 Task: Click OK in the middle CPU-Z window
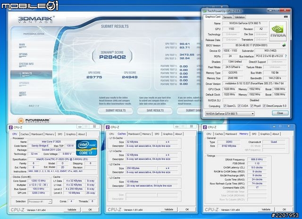(x=187, y=210)
